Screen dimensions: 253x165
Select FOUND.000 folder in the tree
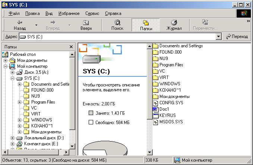pyautogui.click(x=42, y=90)
